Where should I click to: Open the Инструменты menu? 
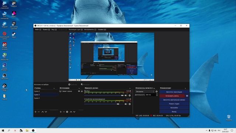point(90,30)
